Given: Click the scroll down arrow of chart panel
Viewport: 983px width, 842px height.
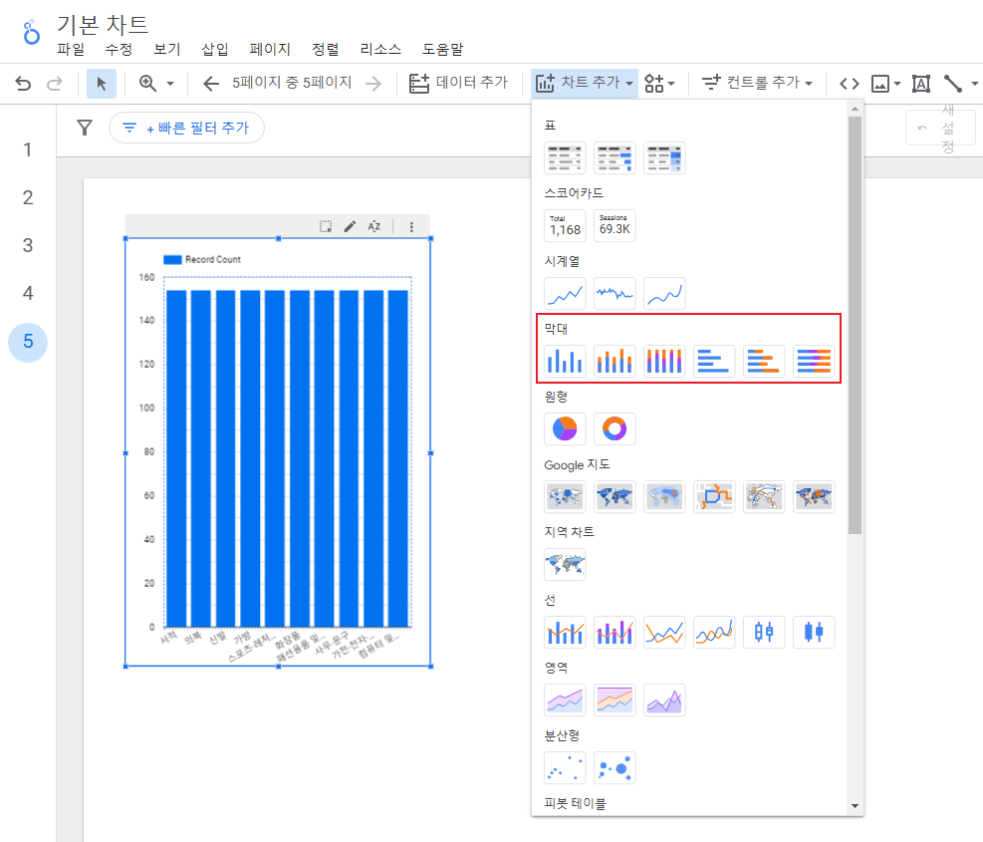Looking at the screenshot, I should point(856,806).
